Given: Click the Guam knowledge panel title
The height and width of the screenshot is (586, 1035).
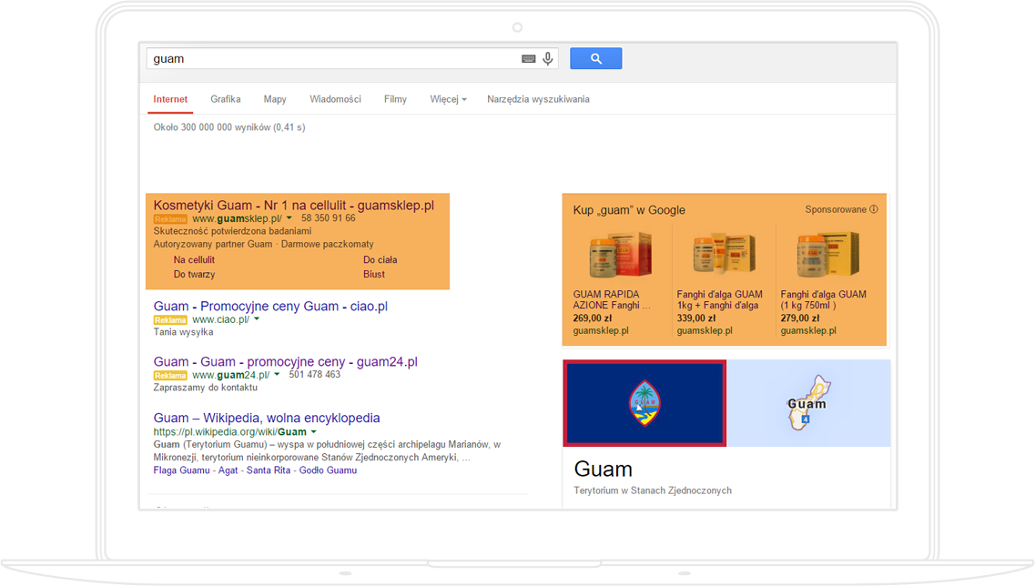Looking at the screenshot, I should point(604,470).
